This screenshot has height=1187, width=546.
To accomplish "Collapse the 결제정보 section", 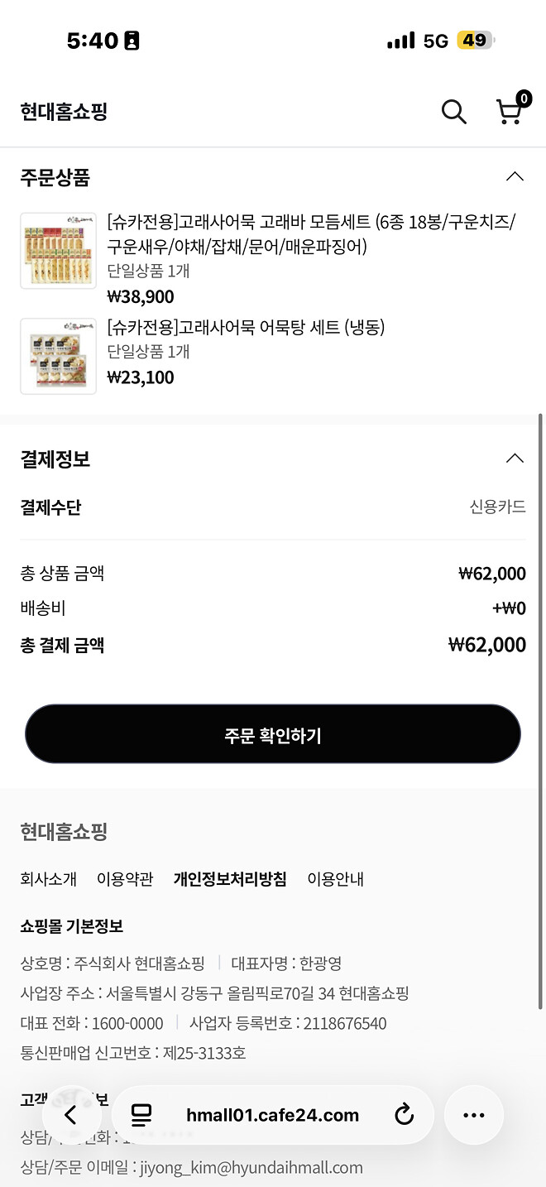I will coord(515,457).
